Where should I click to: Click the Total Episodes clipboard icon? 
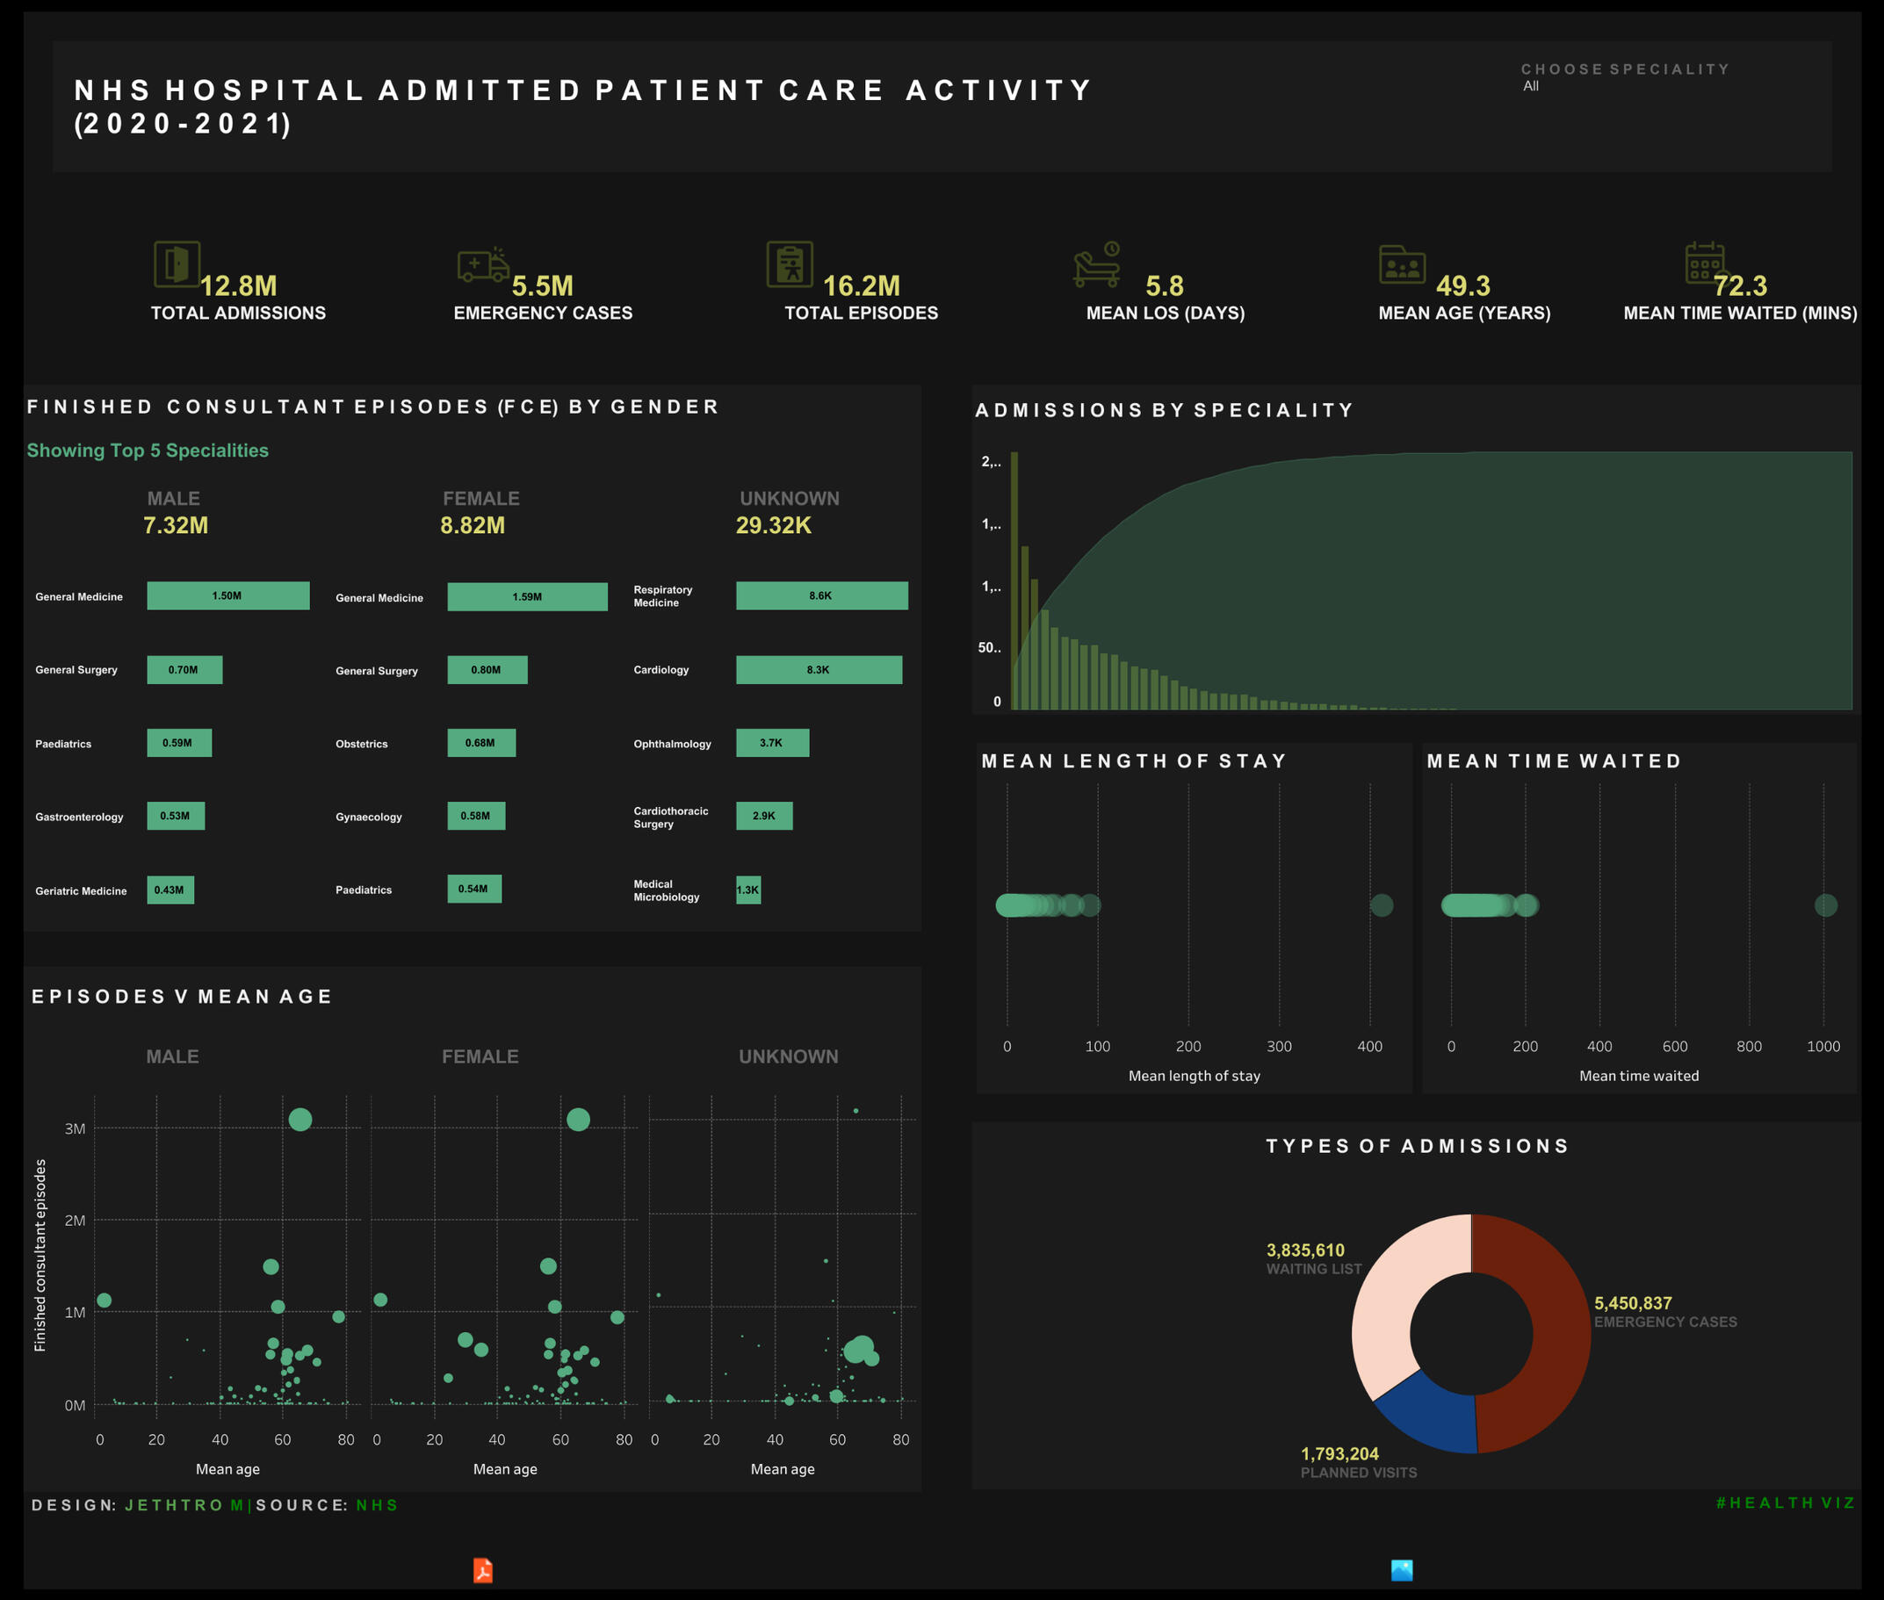coord(789,264)
